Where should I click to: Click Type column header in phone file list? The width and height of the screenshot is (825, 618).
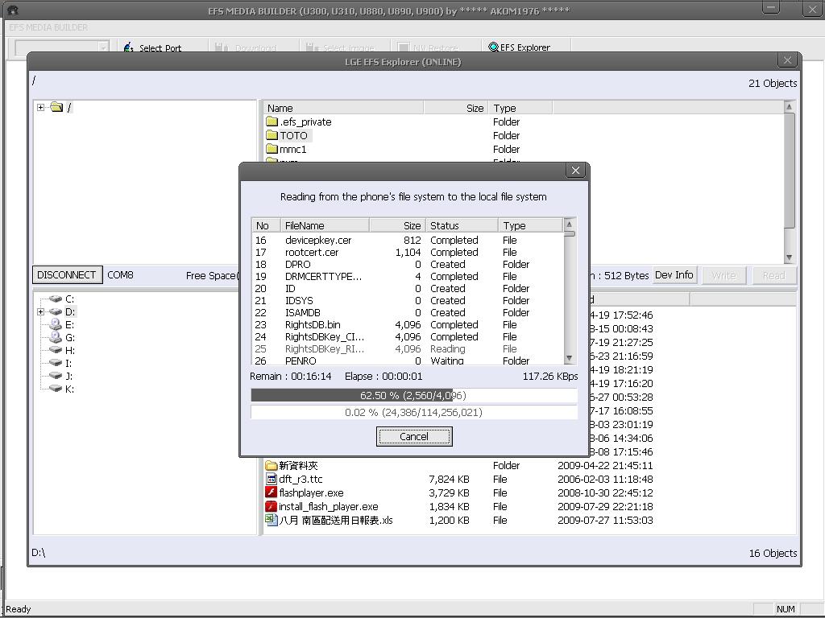[x=520, y=108]
